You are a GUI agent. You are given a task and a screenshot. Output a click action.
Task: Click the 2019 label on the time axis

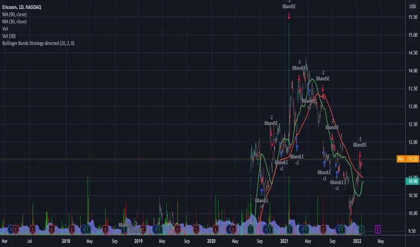pos(138,241)
